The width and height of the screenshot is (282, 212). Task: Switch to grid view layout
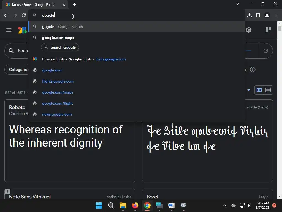(259, 90)
